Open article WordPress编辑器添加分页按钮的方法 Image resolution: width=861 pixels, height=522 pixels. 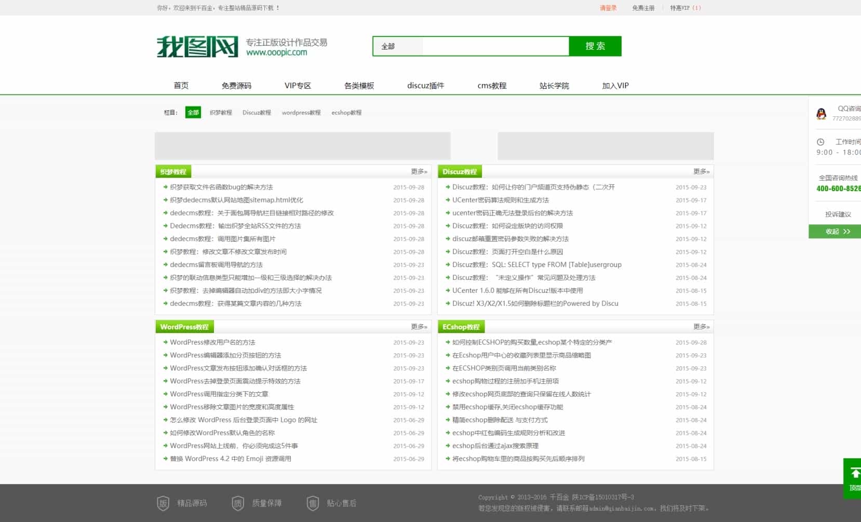[x=225, y=355]
